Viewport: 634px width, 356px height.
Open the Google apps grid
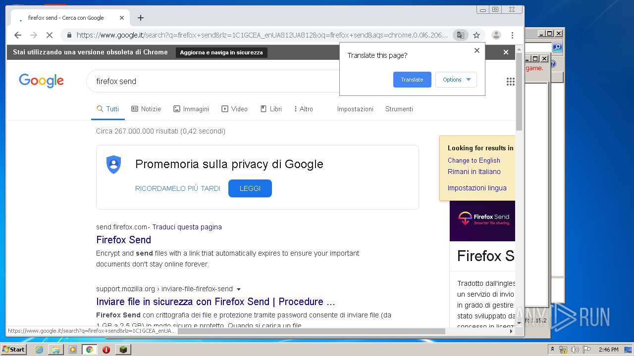tap(510, 82)
